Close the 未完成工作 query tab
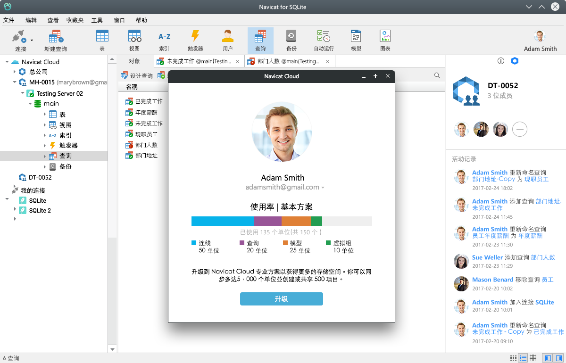This screenshot has height=363, width=566. pos(237,61)
